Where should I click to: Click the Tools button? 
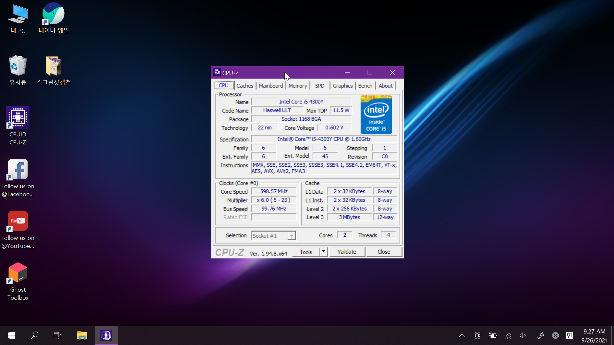pos(306,252)
